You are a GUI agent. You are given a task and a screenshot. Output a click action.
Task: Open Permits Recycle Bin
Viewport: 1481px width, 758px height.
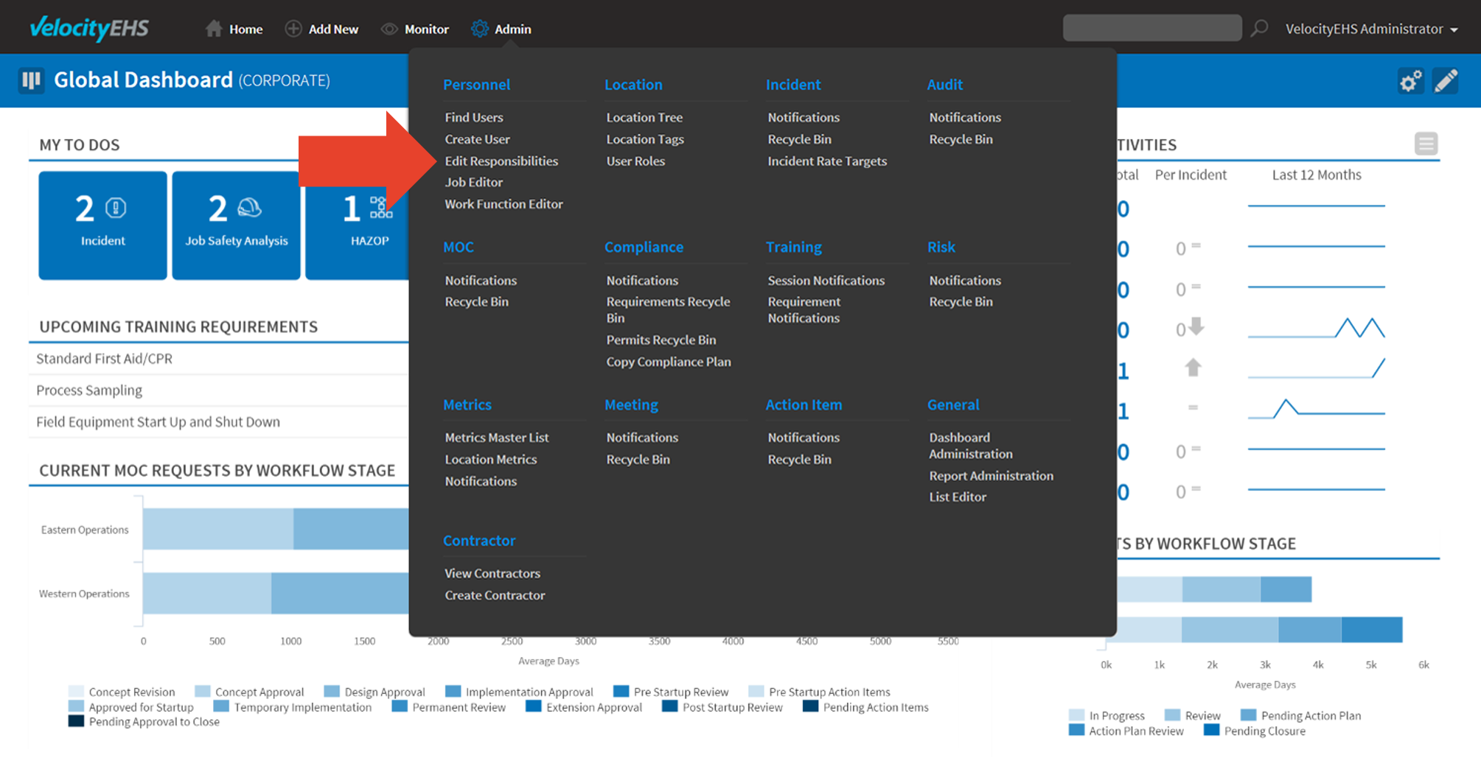coord(661,340)
